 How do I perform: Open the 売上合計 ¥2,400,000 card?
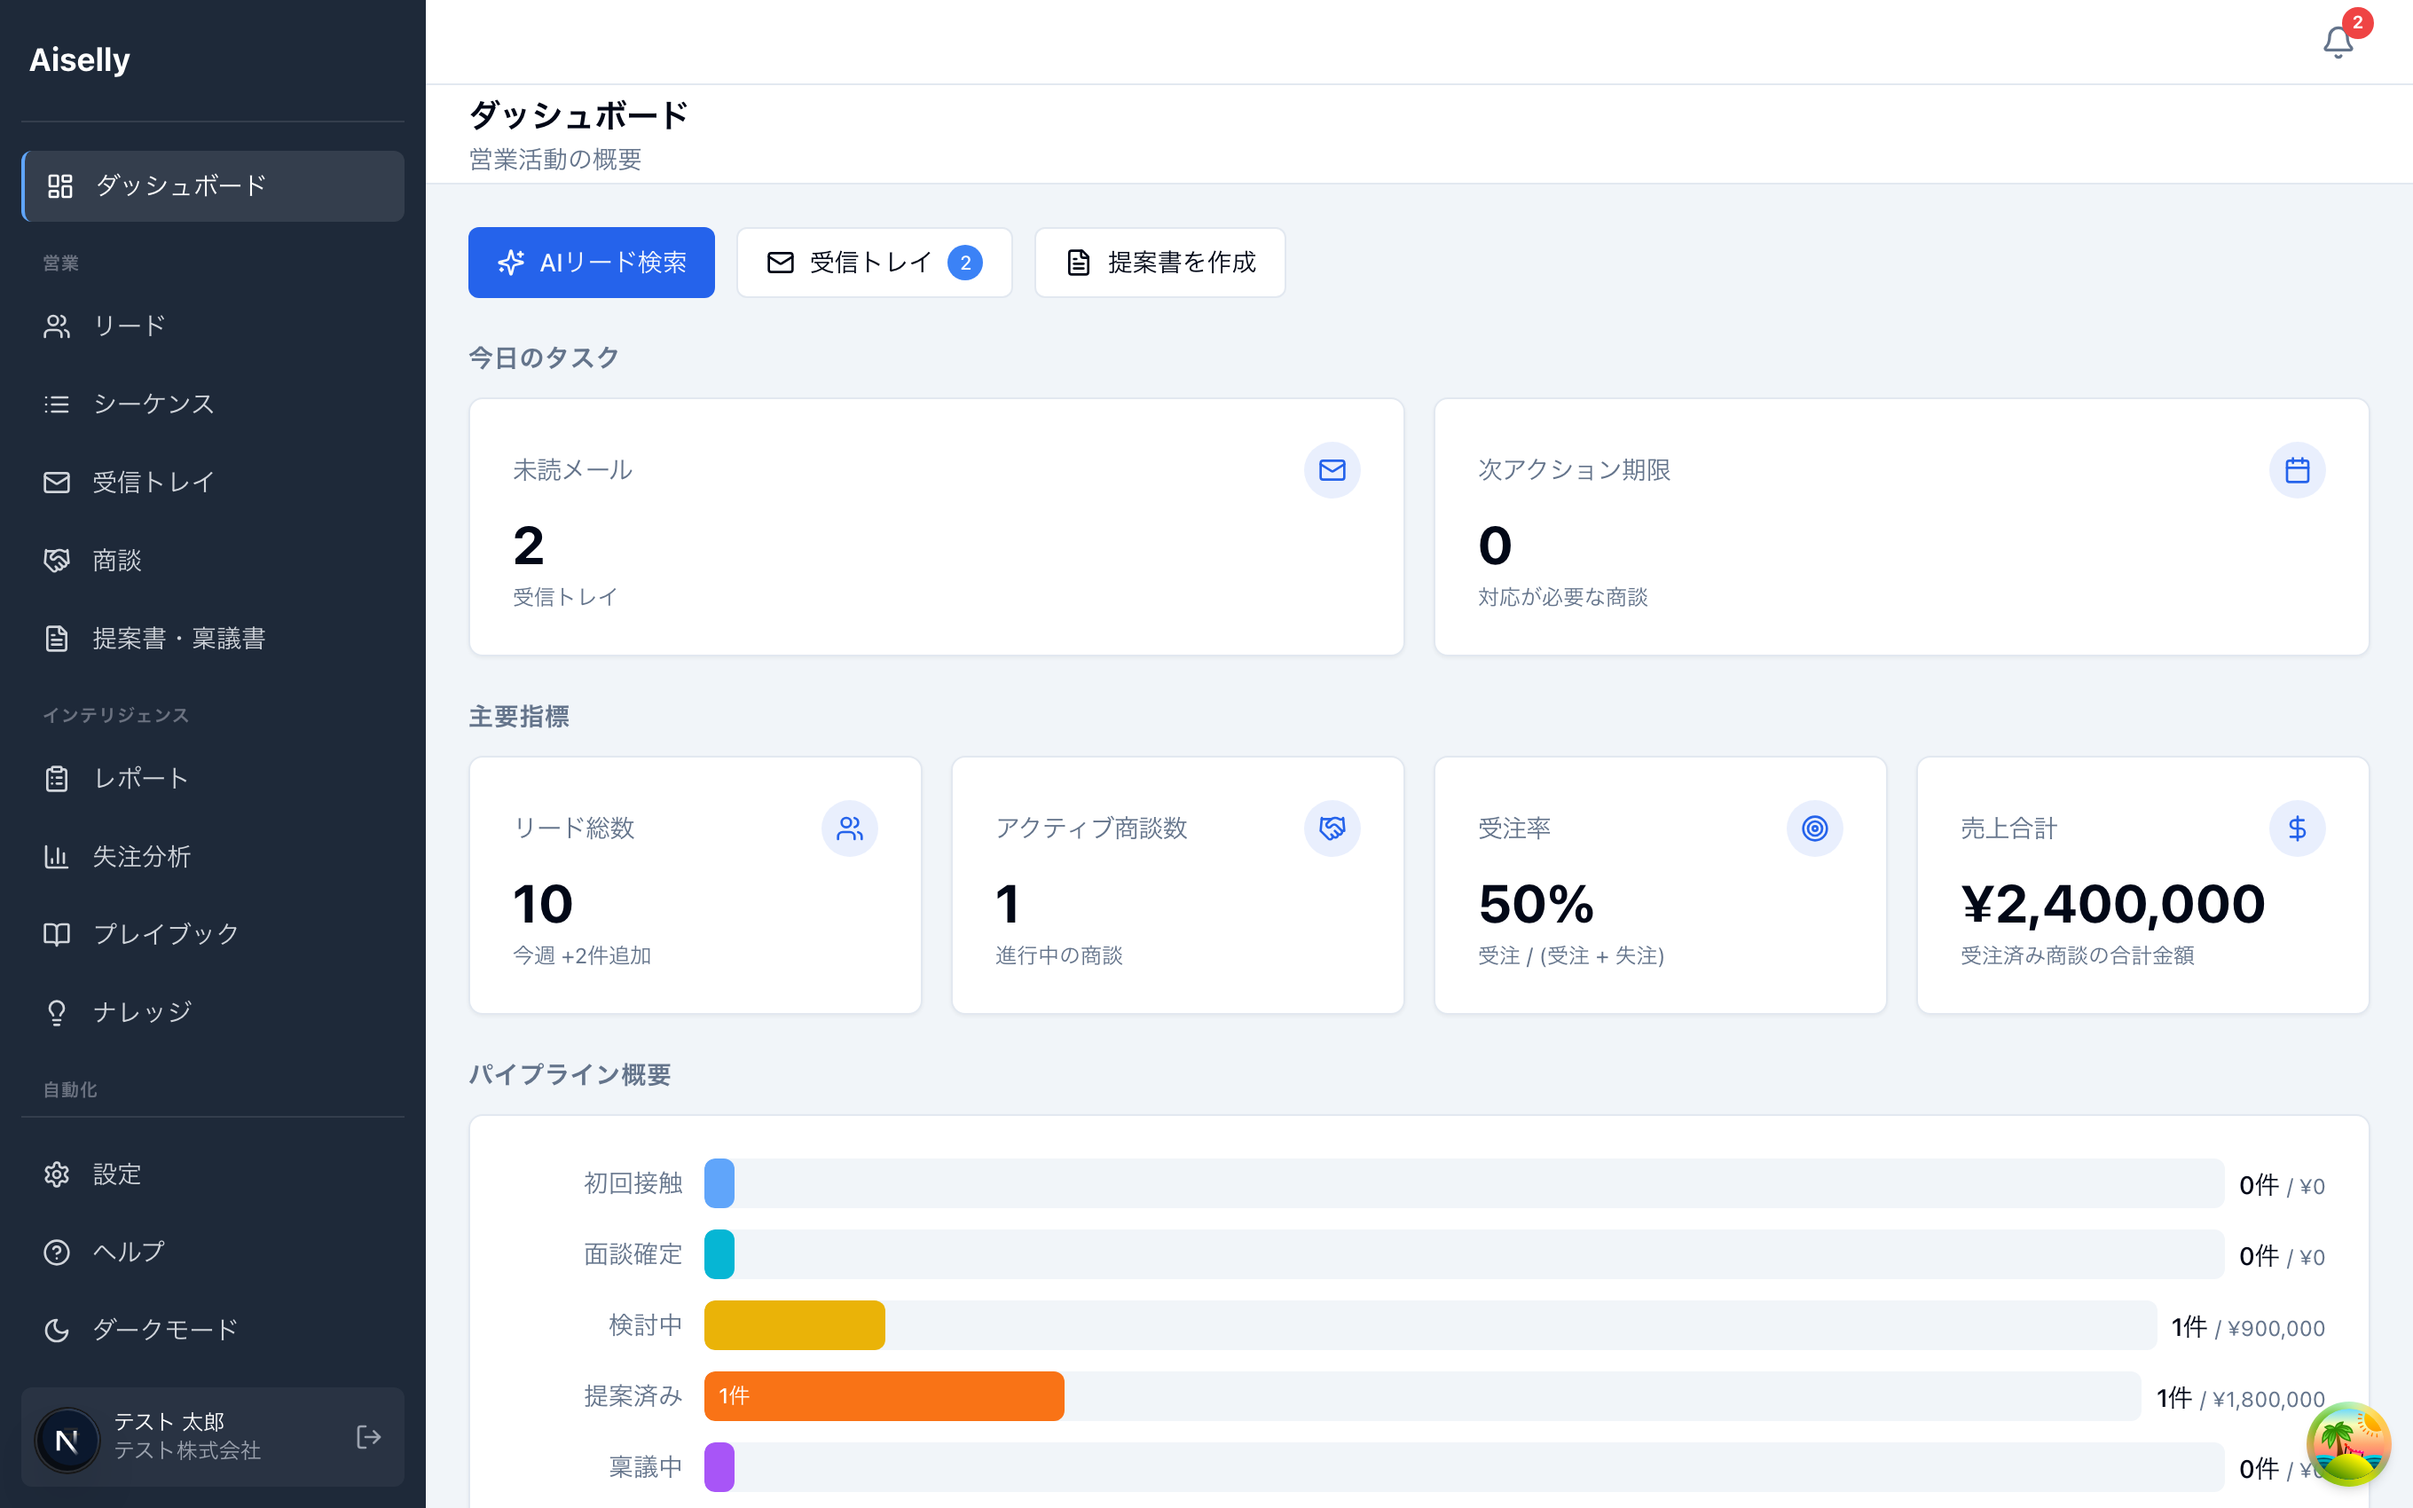[x=2142, y=885]
